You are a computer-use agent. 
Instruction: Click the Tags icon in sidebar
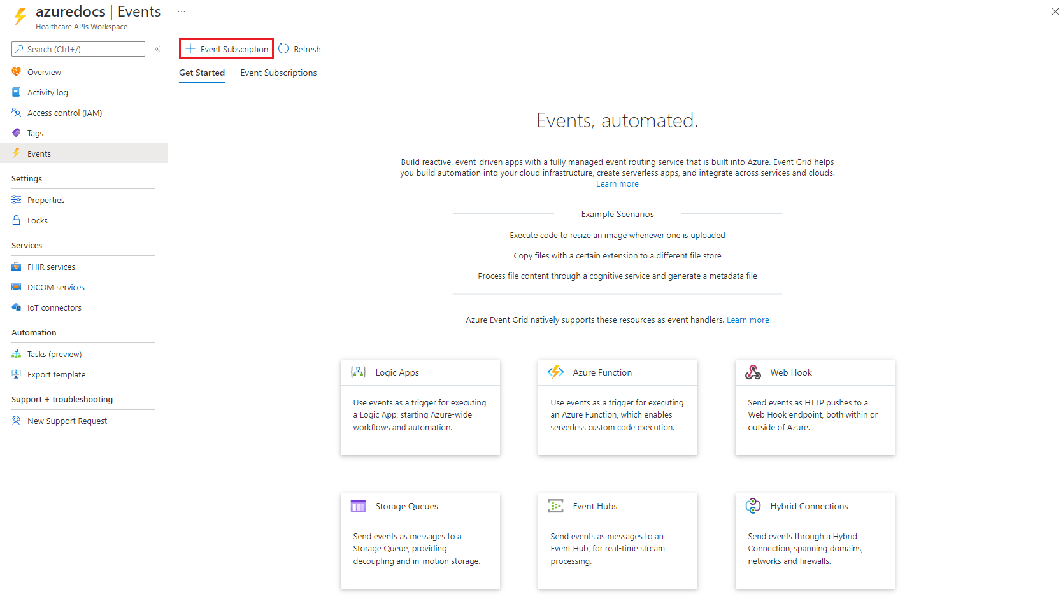(x=17, y=134)
